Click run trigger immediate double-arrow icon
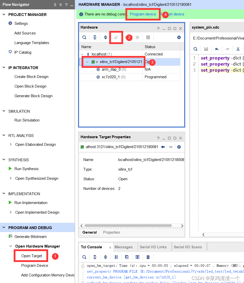The image size is (244, 283). [137, 37]
